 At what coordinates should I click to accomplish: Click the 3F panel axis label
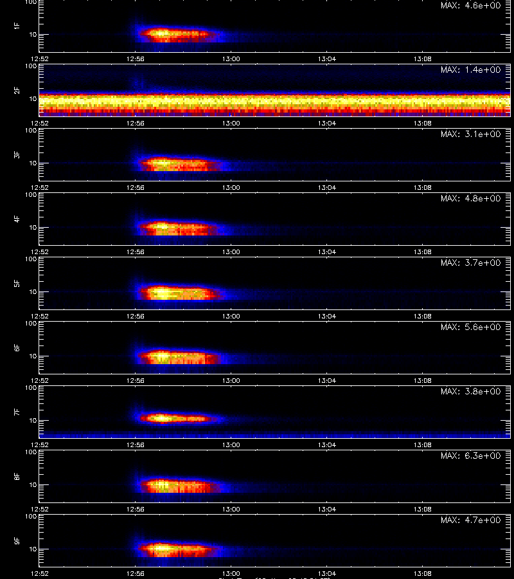(x=17, y=154)
